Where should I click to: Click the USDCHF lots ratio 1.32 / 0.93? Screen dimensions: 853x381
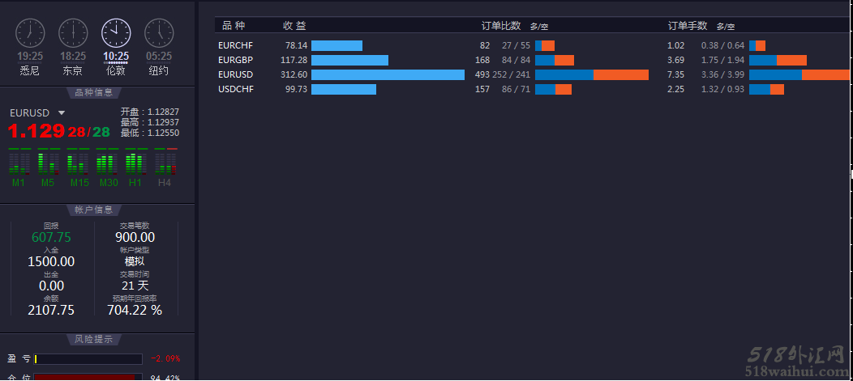click(722, 89)
